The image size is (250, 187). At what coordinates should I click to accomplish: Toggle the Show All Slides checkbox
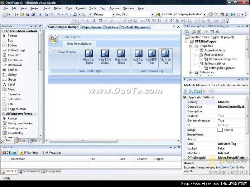coord(55,52)
